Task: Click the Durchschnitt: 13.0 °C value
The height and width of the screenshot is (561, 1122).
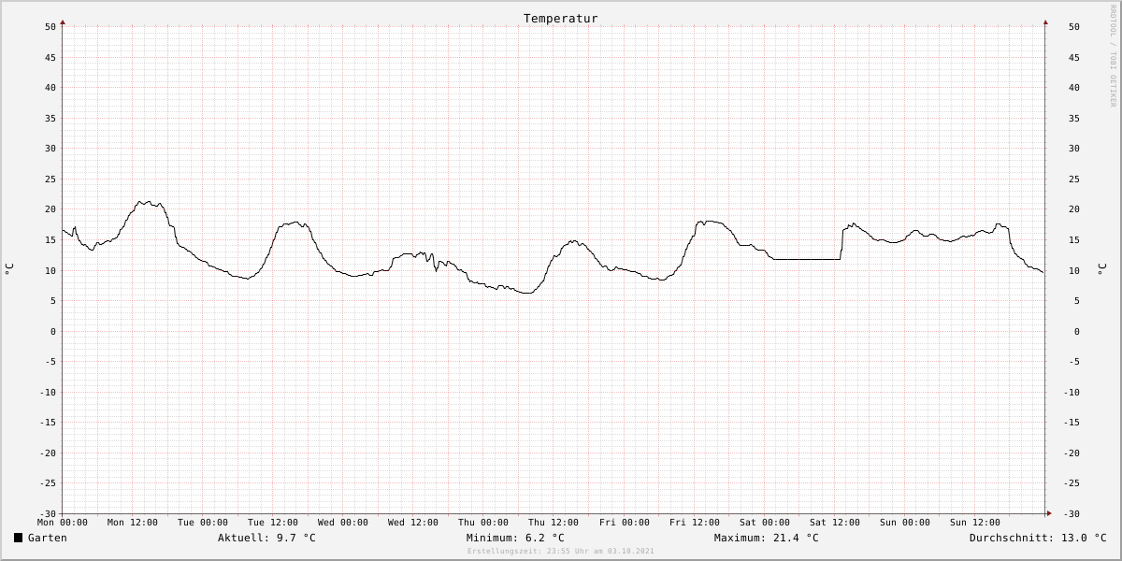Action: 1038,538
